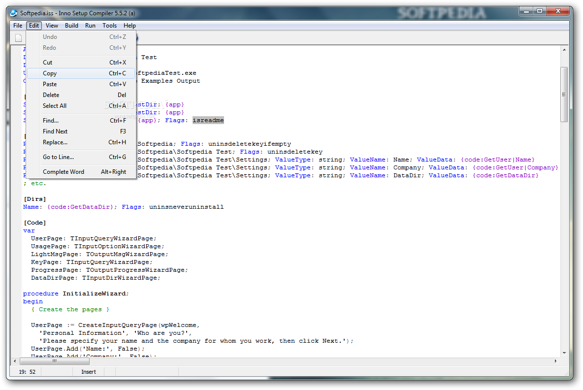
Task: Click the uninsneveruninstall flag text
Action: 186,207
